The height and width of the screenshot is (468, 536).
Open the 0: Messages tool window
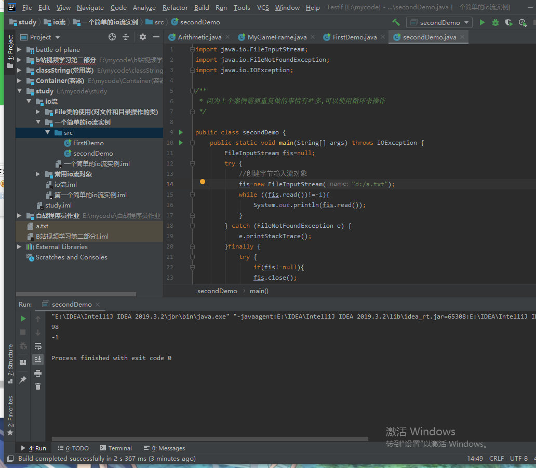(x=165, y=448)
